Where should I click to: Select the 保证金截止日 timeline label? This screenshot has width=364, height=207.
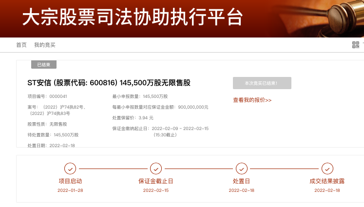click(155, 181)
